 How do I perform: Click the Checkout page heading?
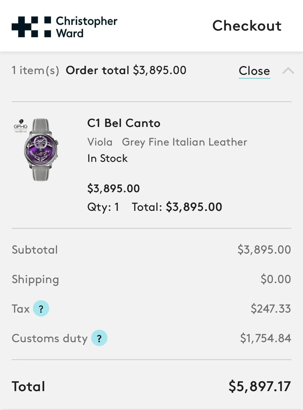(247, 26)
